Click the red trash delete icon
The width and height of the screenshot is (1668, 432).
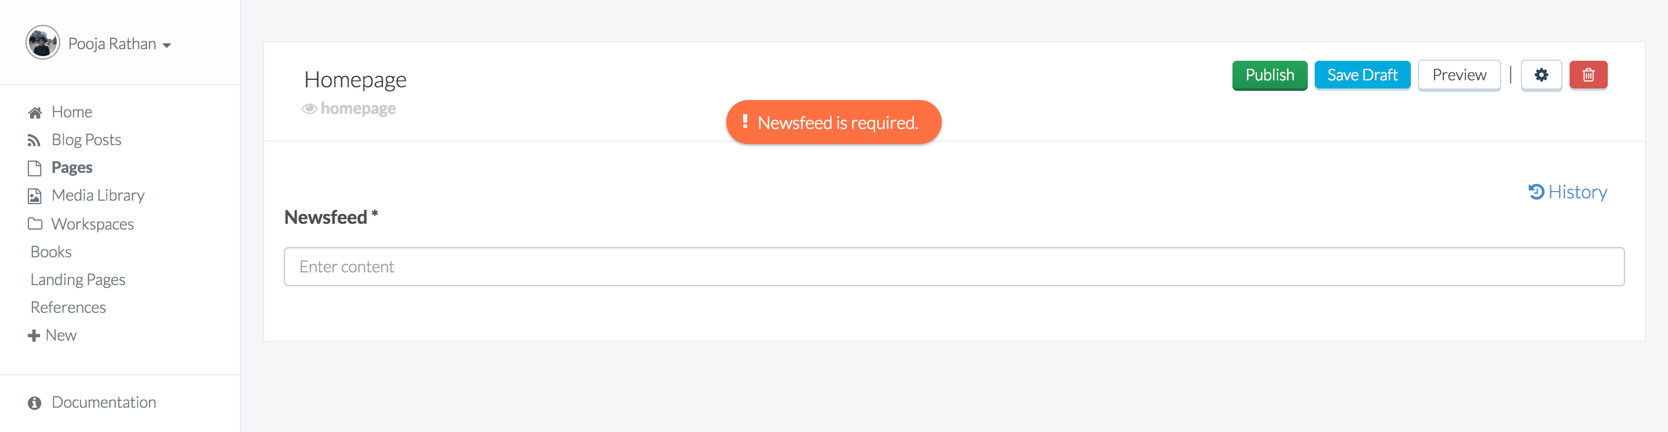tap(1587, 75)
